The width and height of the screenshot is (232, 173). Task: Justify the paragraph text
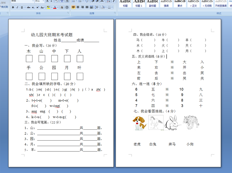click(87, 7)
